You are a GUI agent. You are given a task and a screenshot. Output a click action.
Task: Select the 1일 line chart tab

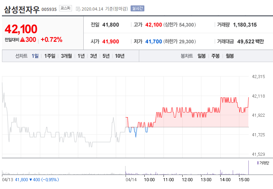click(x=35, y=56)
